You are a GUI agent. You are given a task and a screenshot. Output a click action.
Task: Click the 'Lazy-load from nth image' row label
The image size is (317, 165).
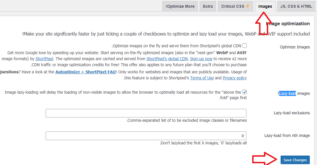pos(287,135)
